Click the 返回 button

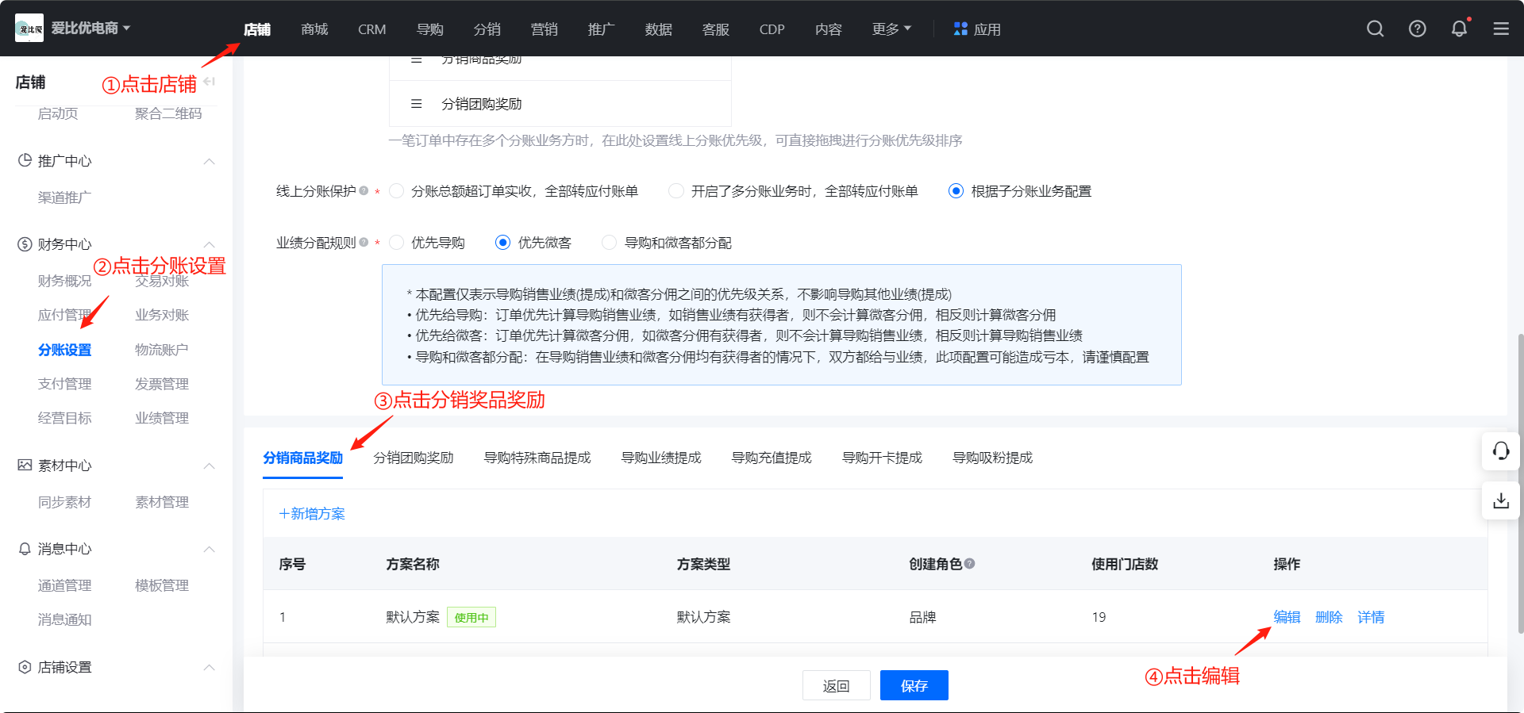837,685
